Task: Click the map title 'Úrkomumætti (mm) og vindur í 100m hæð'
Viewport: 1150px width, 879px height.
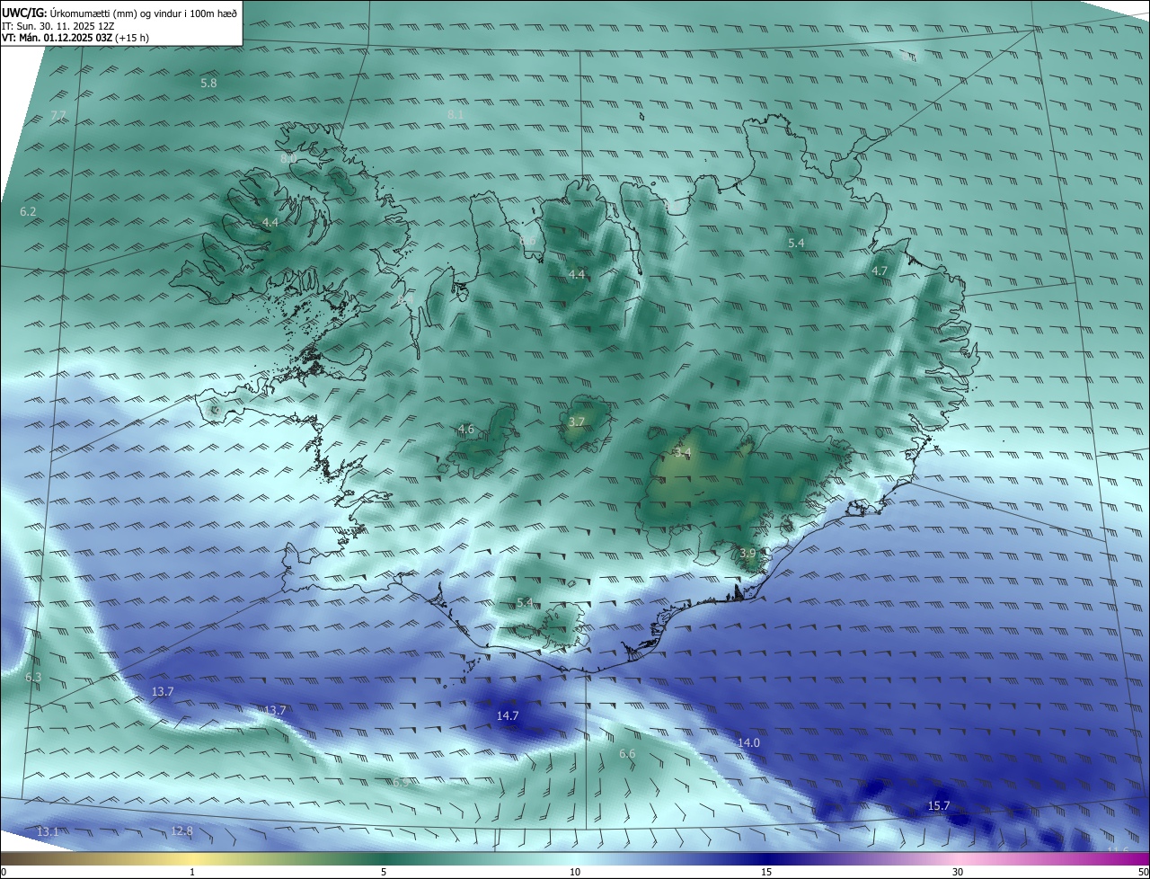Action: (x=144, y=13)
